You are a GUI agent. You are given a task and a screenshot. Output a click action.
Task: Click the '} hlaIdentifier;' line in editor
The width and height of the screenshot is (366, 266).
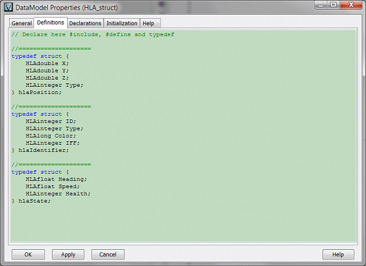tap(40, 150)
